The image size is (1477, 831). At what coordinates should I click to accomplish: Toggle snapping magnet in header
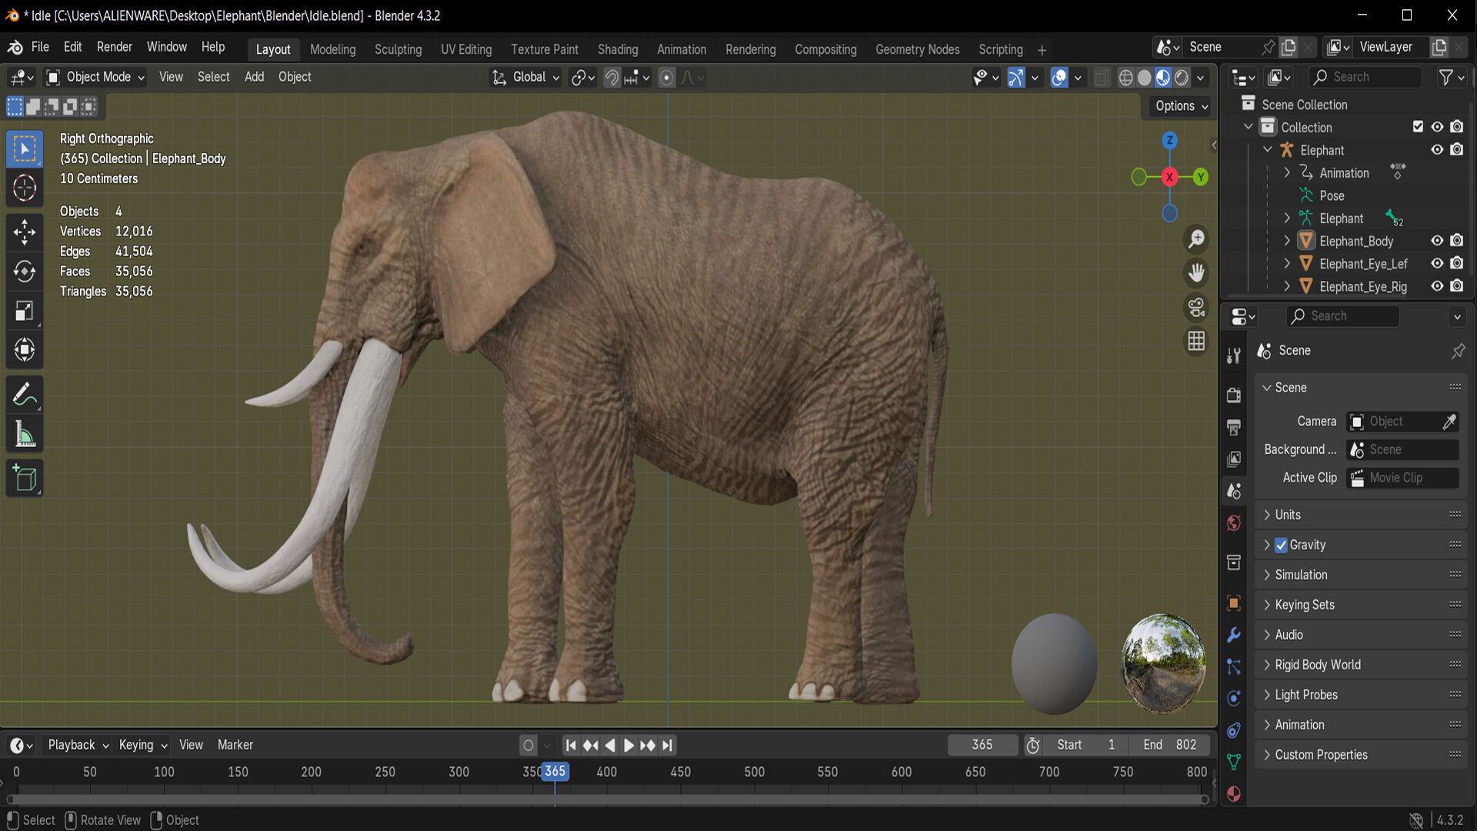click(x=612, y=78)
